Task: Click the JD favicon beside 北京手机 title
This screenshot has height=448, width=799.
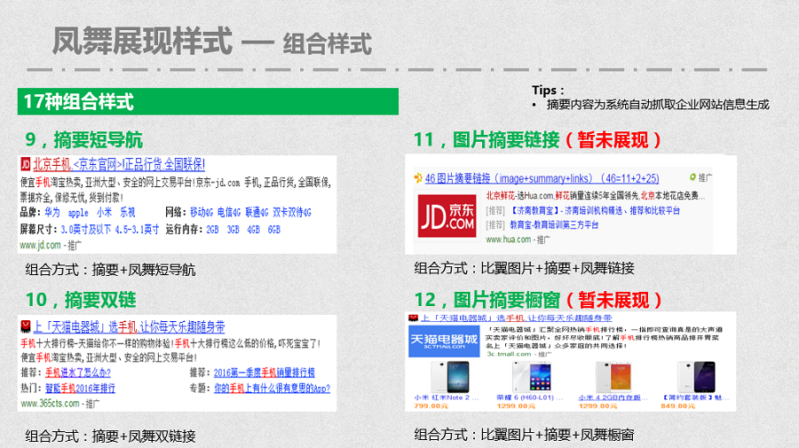Action: point(25,164)
